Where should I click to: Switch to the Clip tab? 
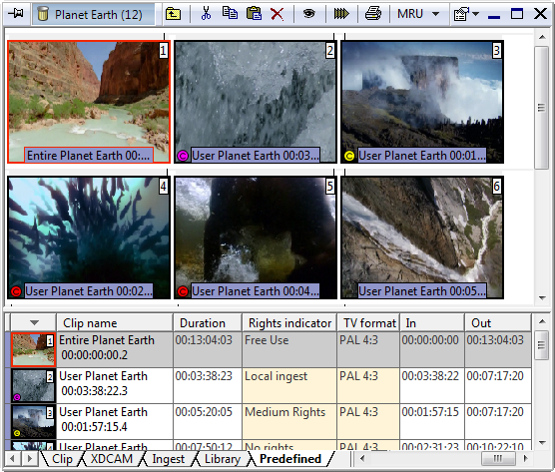coord(62,459)
